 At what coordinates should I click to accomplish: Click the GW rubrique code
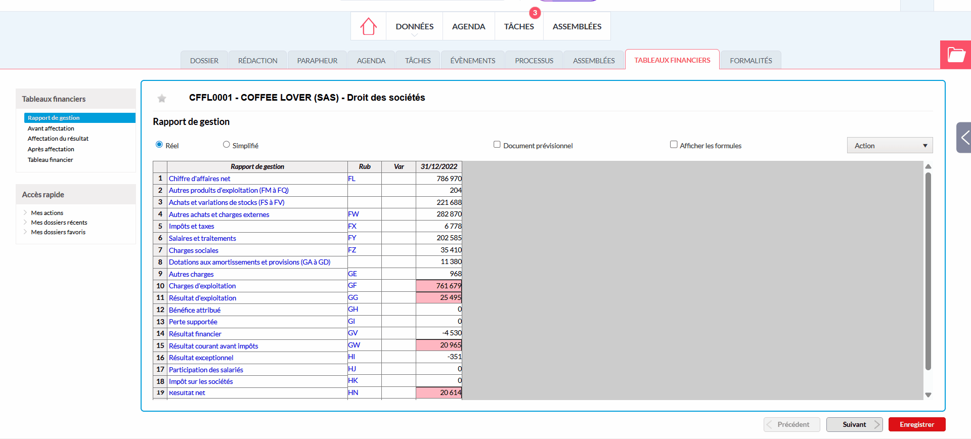tap(354, 345)
